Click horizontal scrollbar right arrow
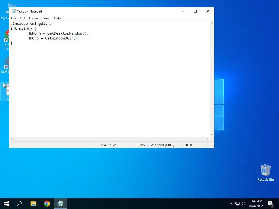The image size is (279, 209). [207, 139]
